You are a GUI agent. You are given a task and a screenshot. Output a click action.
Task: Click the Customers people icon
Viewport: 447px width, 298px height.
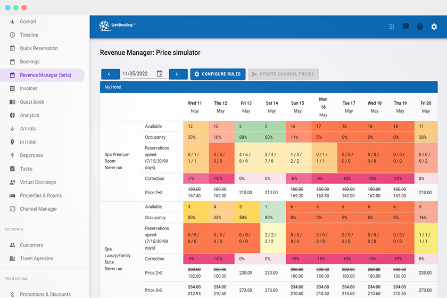click(x=12, y=245)
